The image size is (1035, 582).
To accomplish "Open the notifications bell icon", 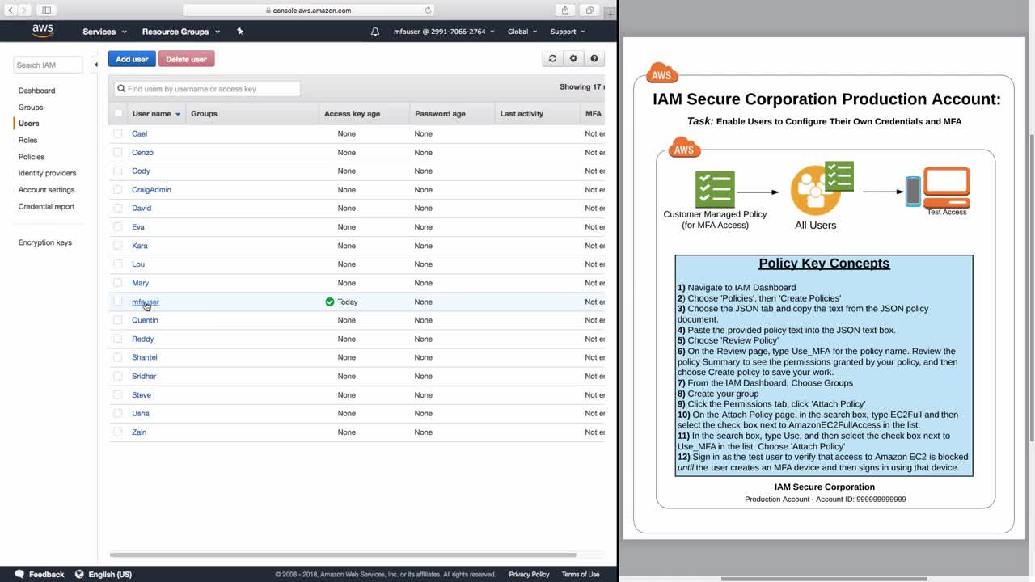I will (x=375, y=32).
